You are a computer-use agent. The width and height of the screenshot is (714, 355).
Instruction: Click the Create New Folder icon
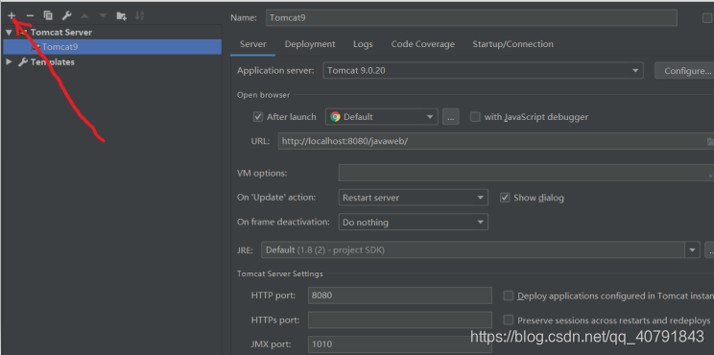[x=121, y=16]
